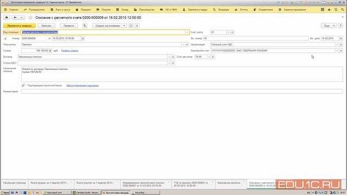Open Банк и касса section
The width and height of the screenshot is (347, 195).
60,10
